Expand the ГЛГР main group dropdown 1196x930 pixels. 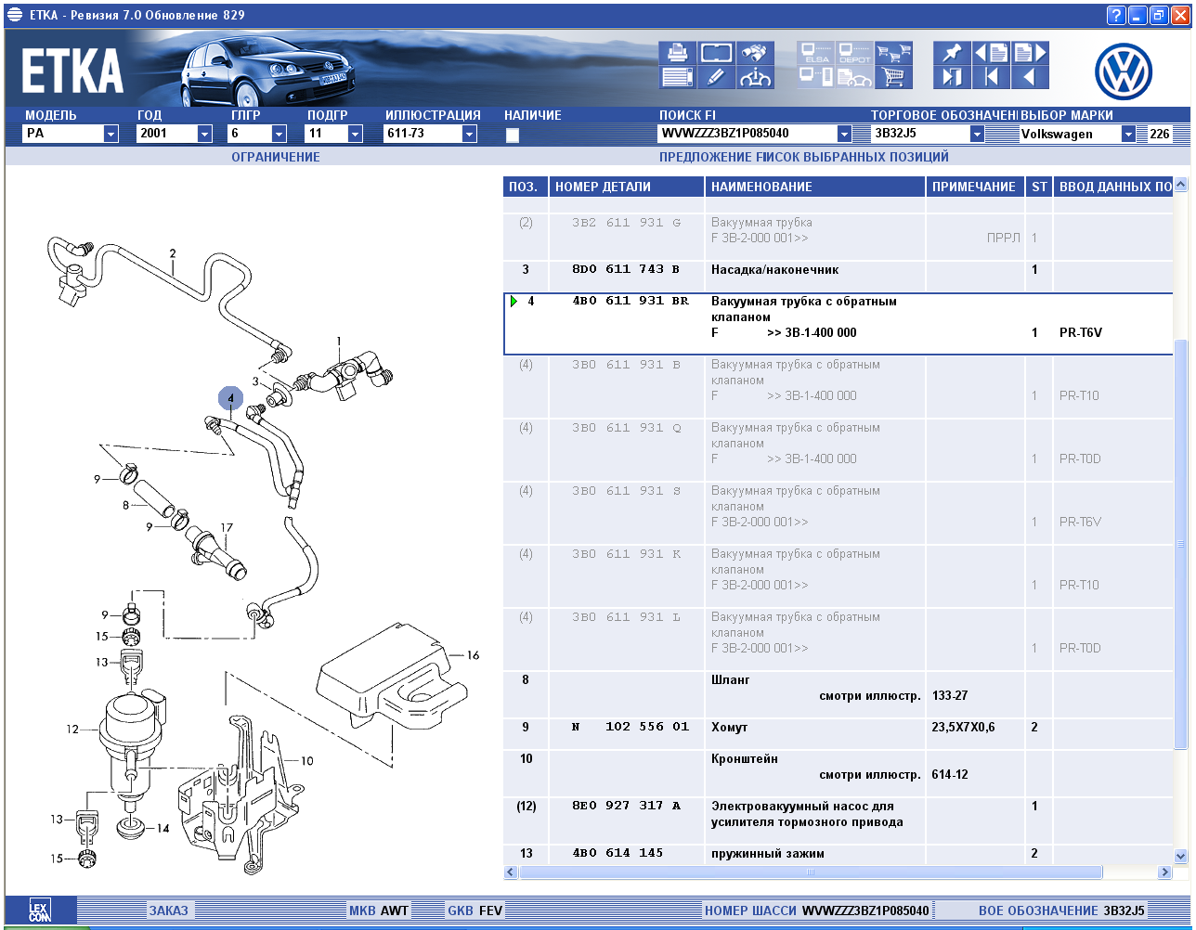279,134
